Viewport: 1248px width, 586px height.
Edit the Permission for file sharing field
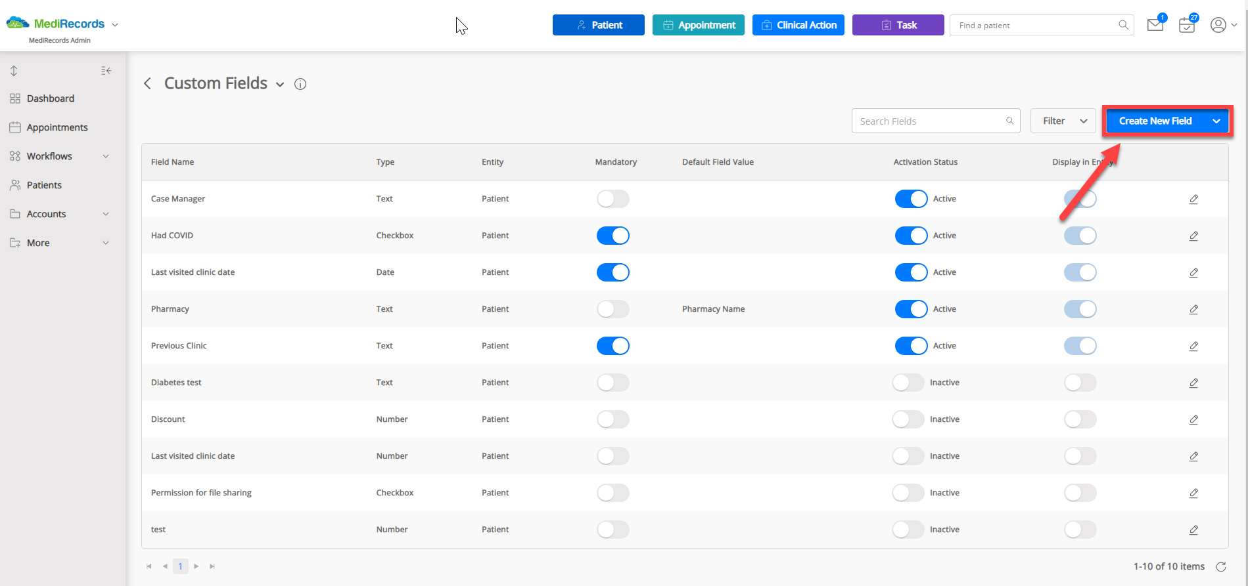(1193, 493)
